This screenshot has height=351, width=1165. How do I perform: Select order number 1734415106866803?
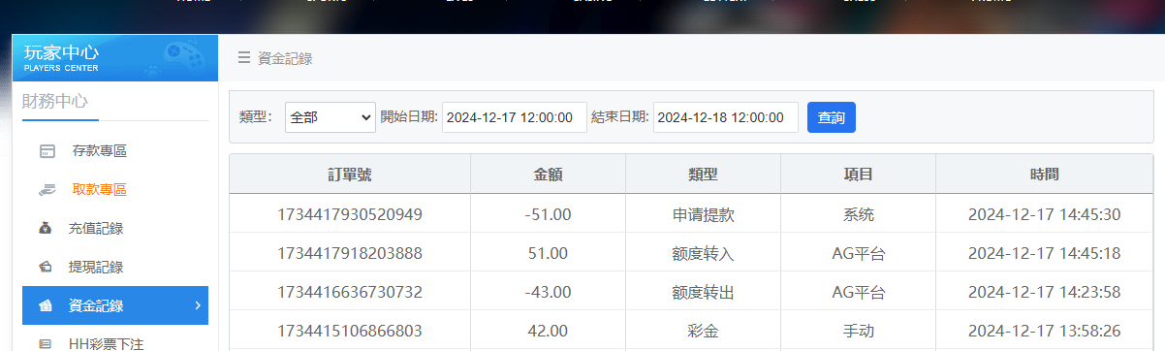click(350, 331)
